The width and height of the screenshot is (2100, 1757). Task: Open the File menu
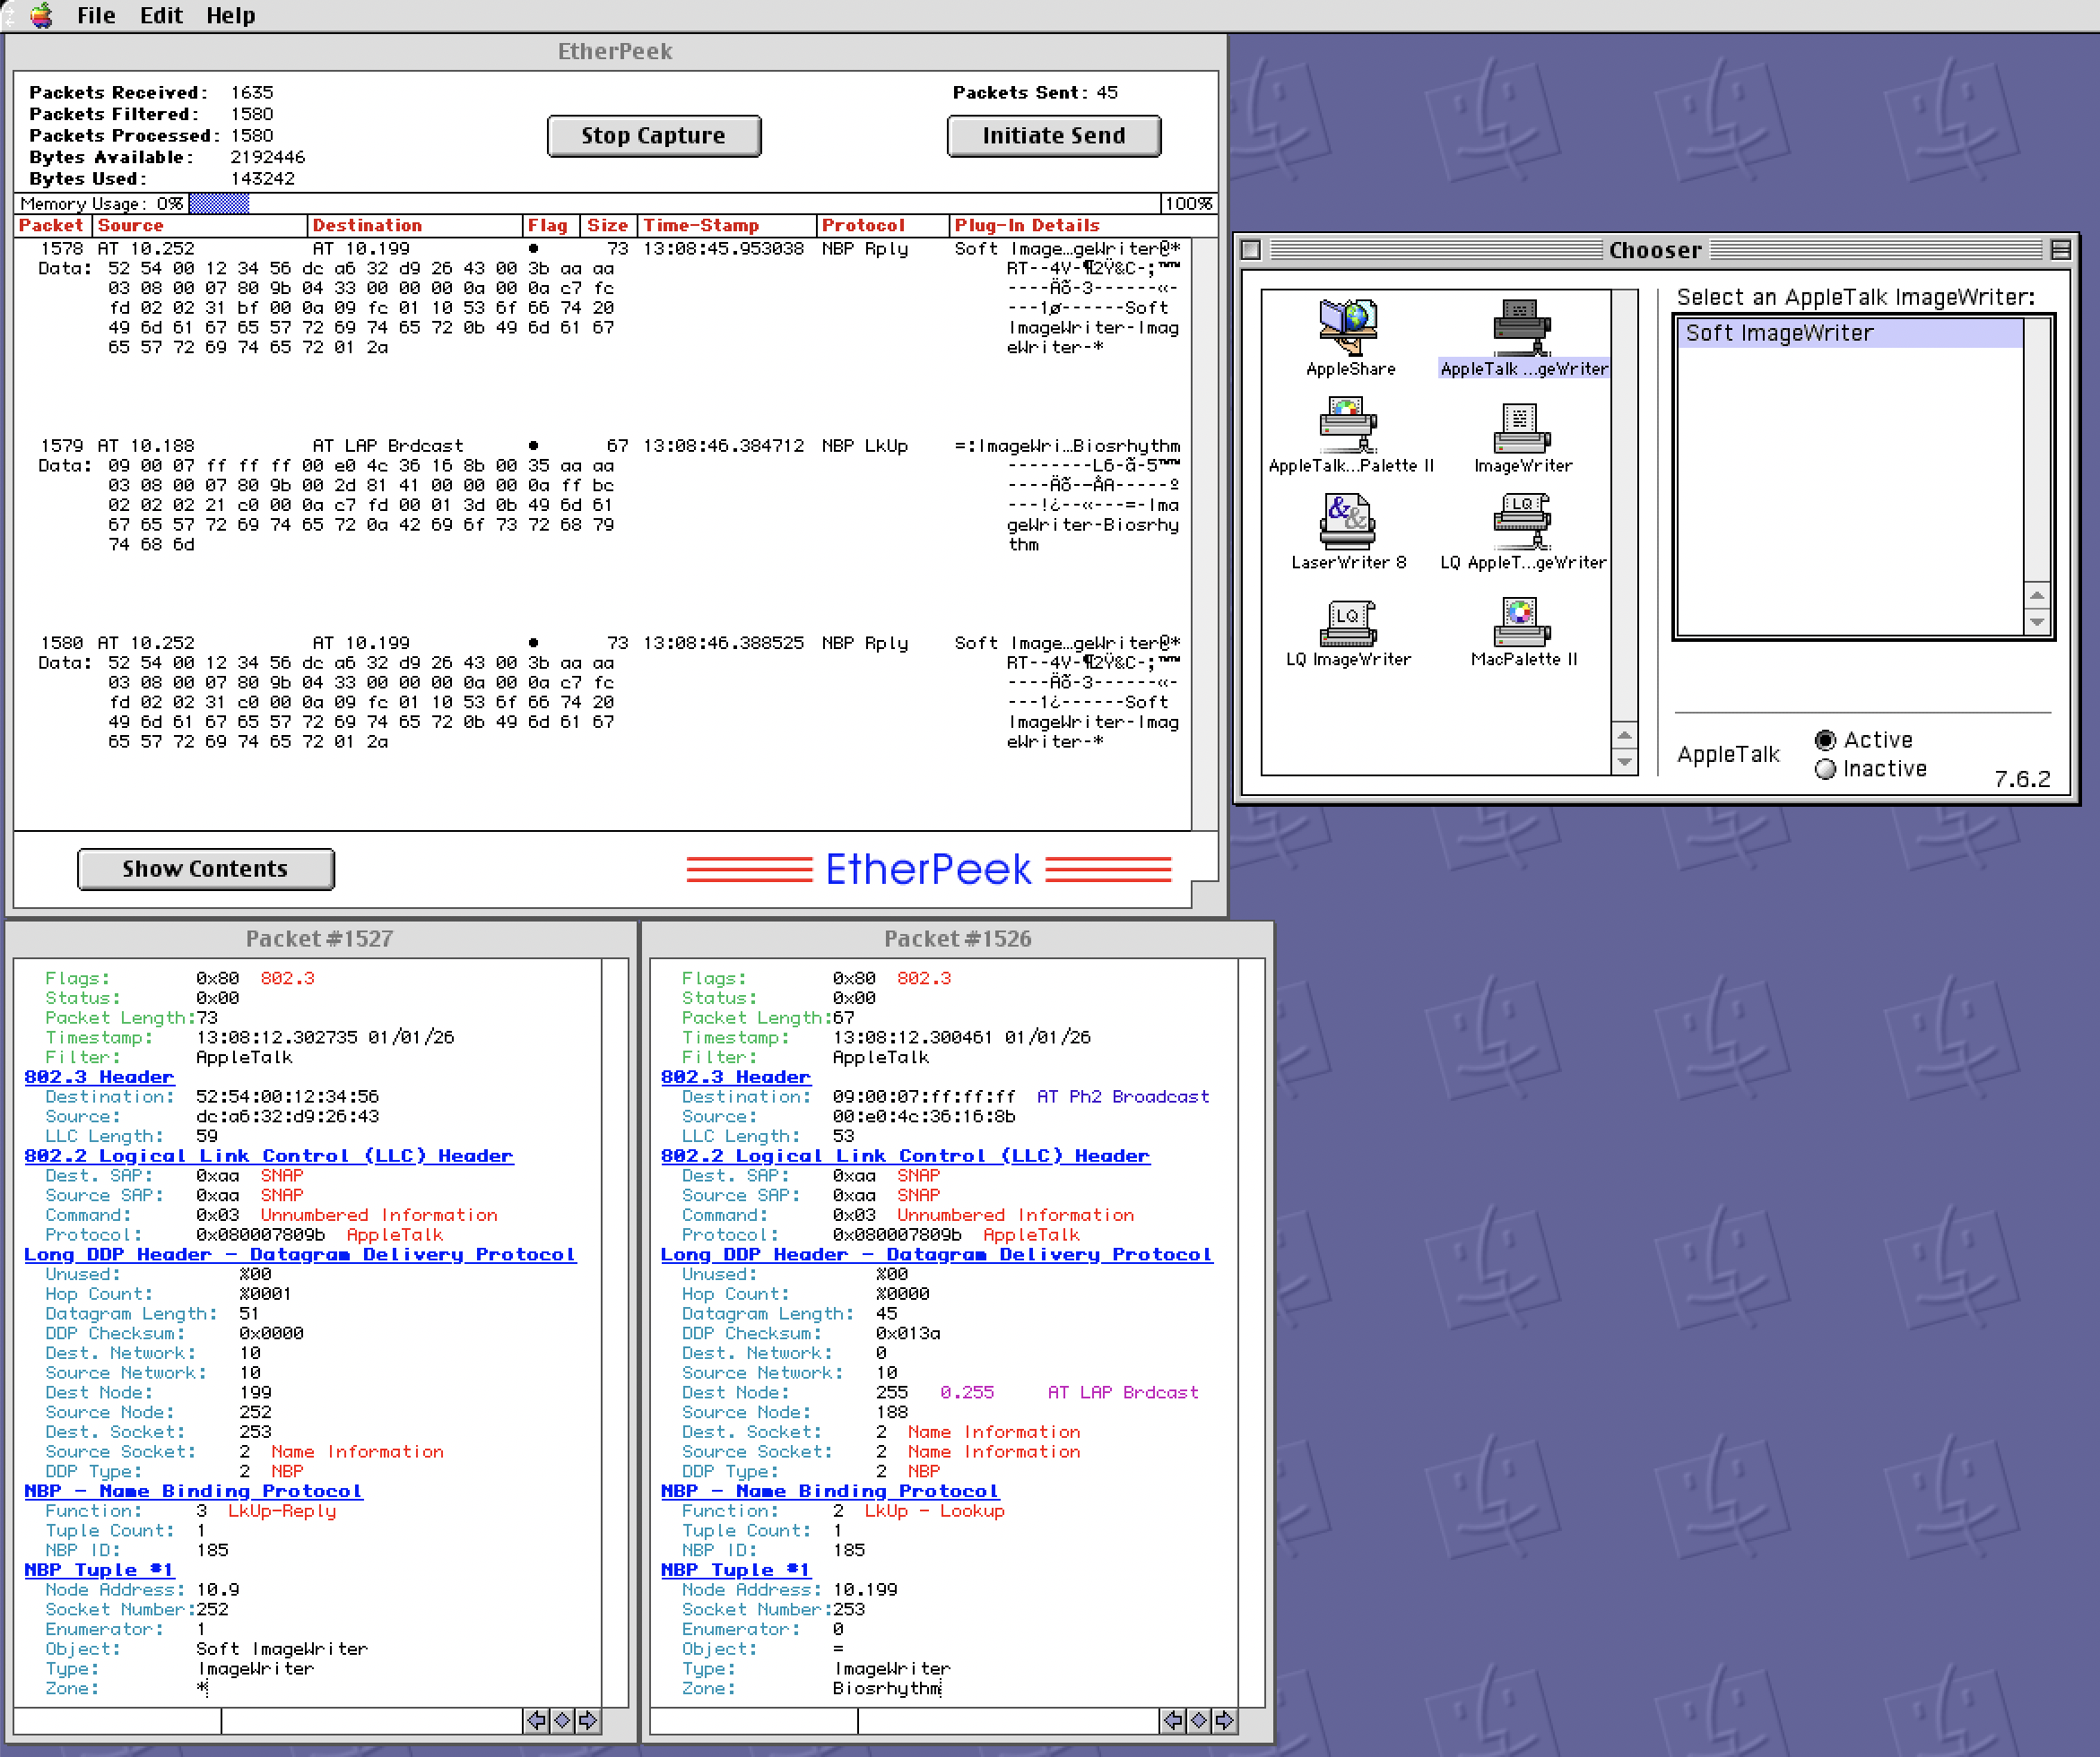96,15
